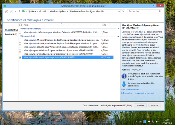
Task: Switch to the Facultatif (2) tab
Action: tap(11, 34)
